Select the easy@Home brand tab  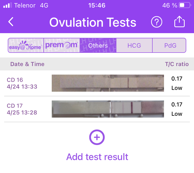[26, 46]
